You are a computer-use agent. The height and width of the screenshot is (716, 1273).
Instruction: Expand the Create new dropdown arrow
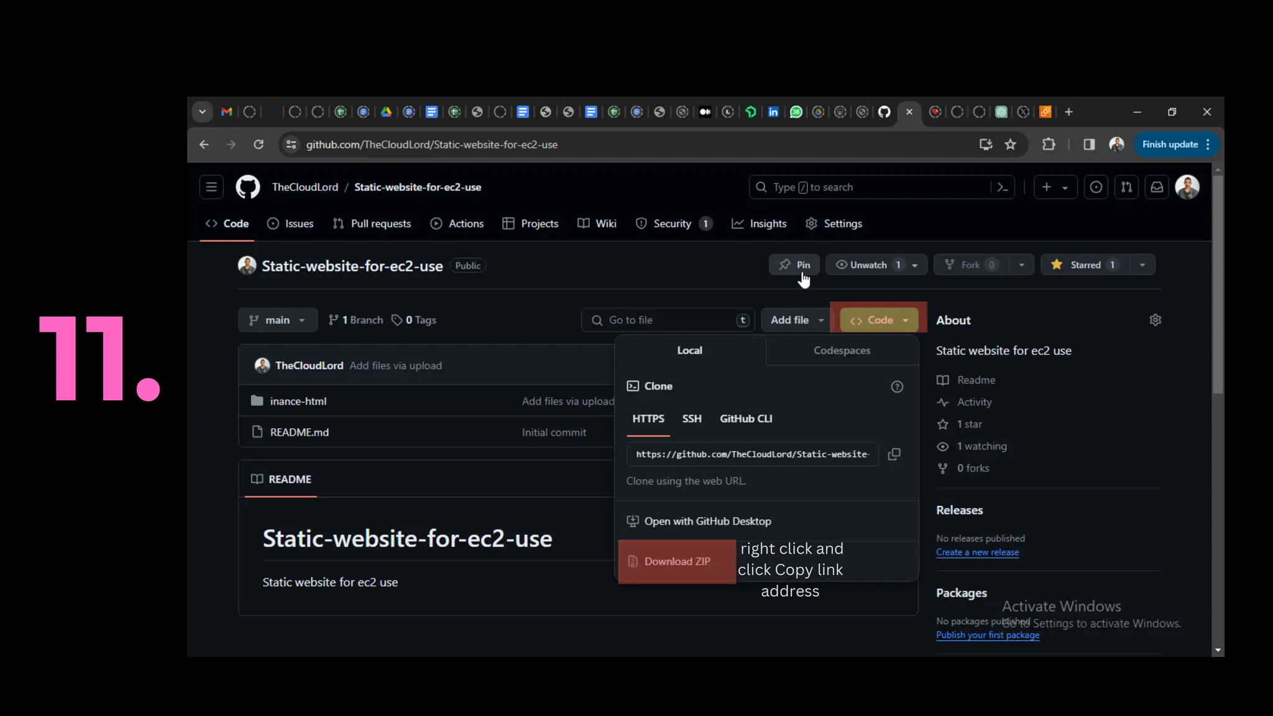point(1065,188)
